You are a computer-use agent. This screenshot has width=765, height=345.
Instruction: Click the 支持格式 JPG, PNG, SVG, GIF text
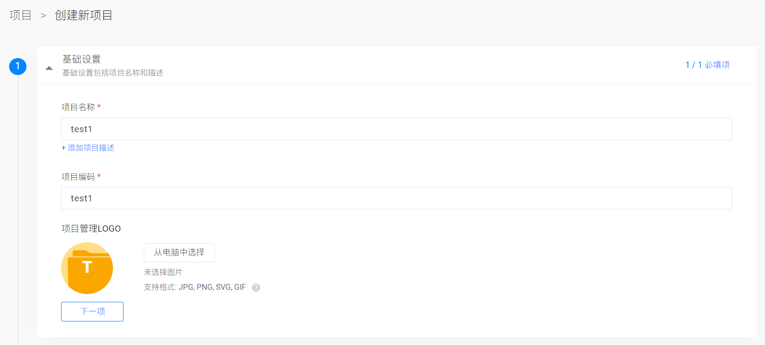[195, 287]
